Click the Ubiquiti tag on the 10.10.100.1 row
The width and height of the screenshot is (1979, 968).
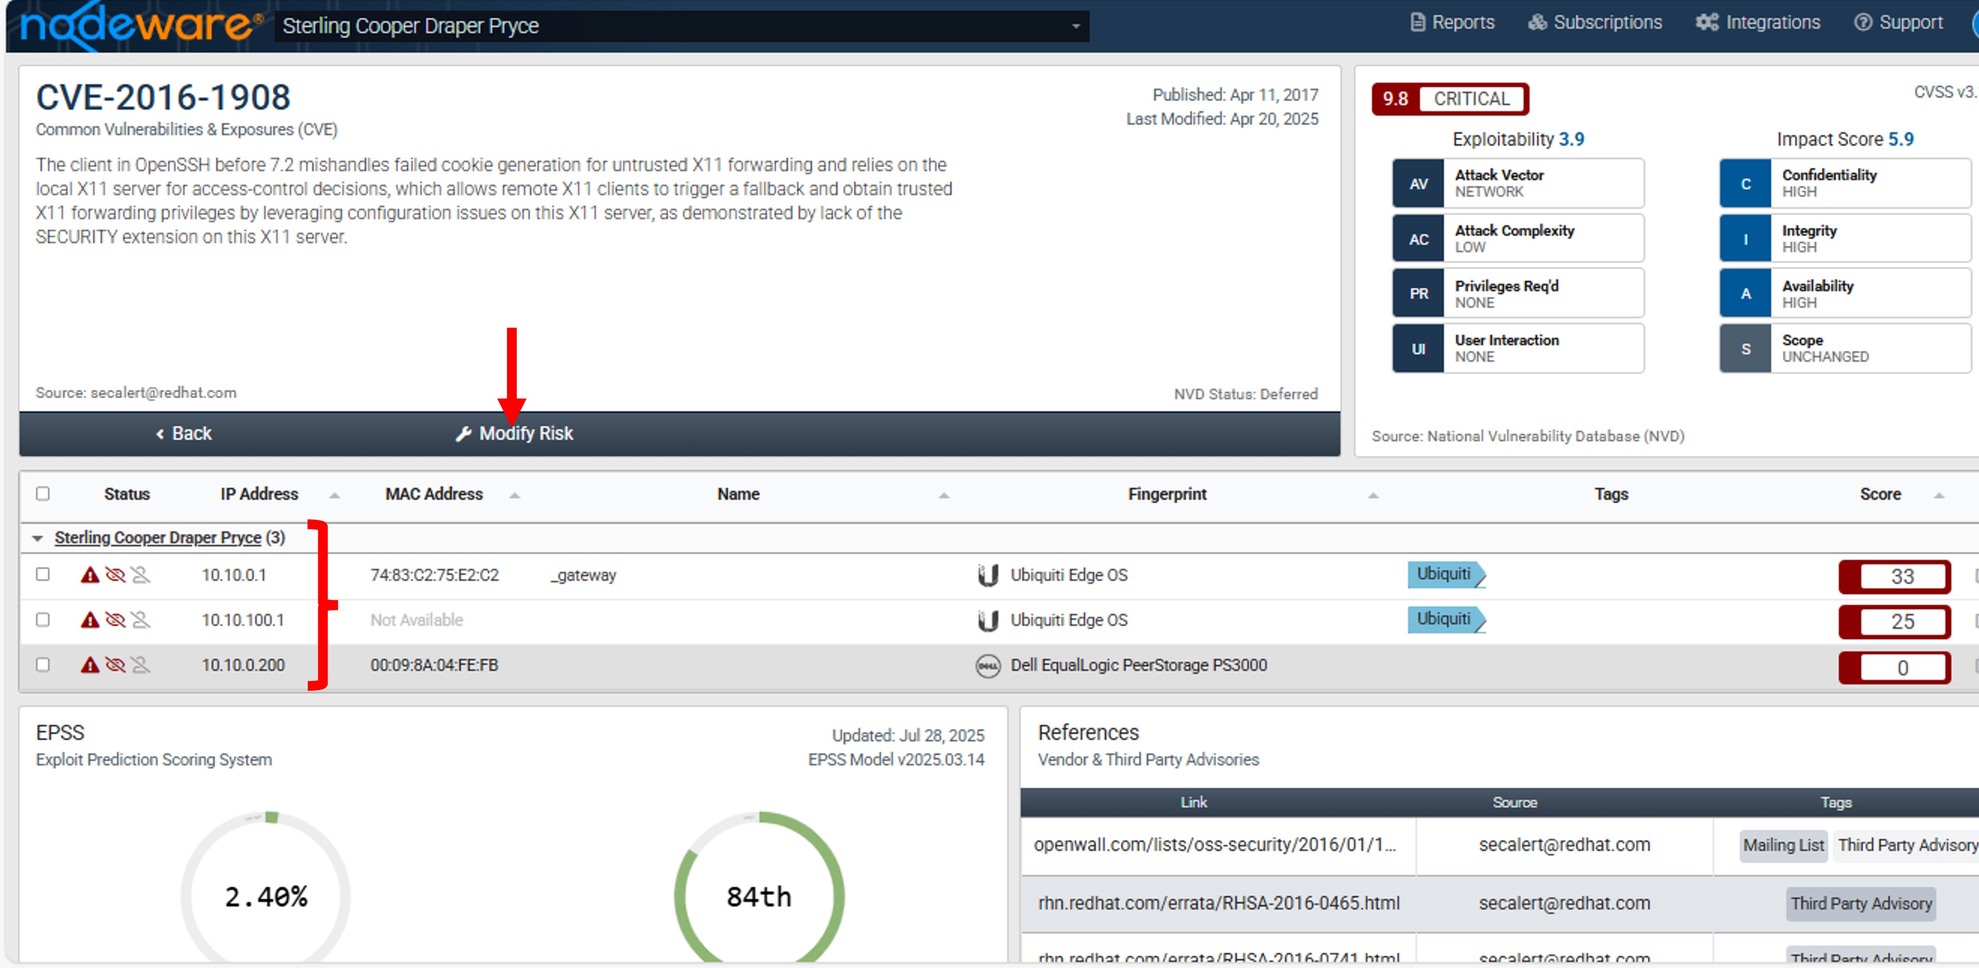click(x=1446, y=619)
